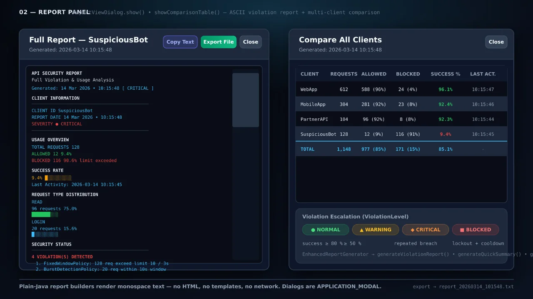
Task: Close the Compare All Clients dialog
Action: click(496, 42)
